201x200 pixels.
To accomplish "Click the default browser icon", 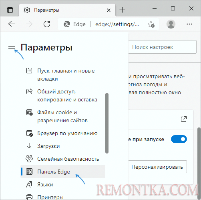I will [x=29, y=133].
